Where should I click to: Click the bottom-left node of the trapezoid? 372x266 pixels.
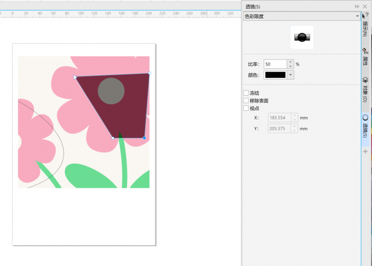113,138
